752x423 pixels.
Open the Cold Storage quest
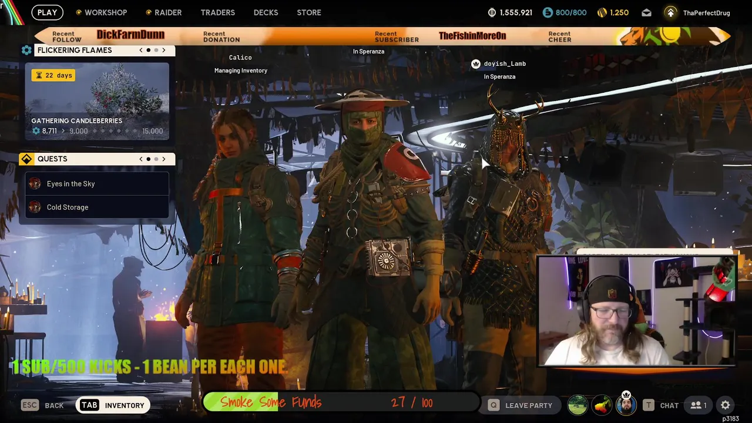point(97,207)
